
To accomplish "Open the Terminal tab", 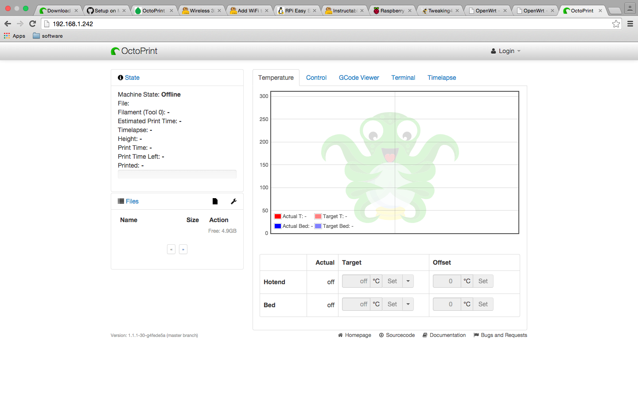I will [403, 78].
